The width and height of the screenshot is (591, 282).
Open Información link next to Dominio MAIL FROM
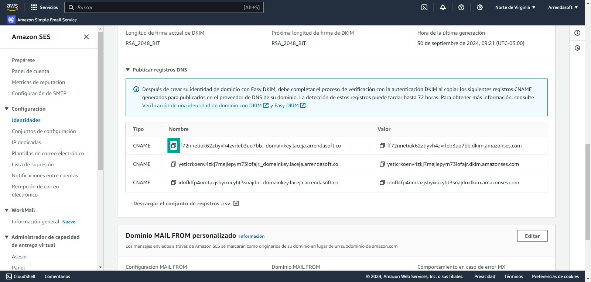252,236
